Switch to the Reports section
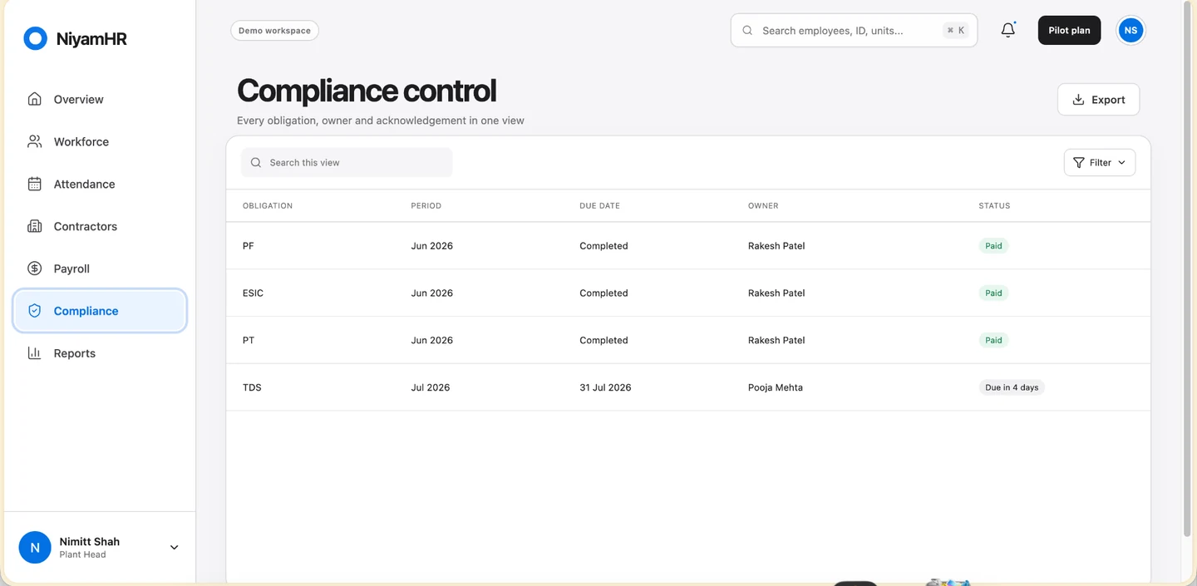This screenshot has width=1197, height=586. pos(100,353)
